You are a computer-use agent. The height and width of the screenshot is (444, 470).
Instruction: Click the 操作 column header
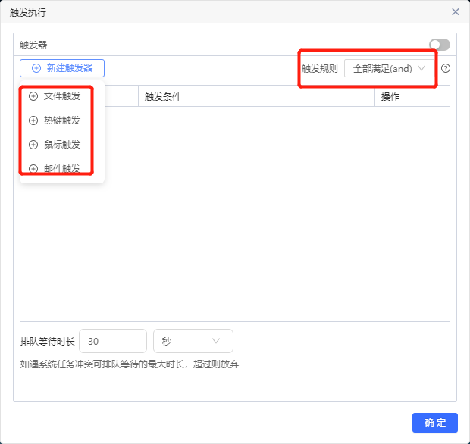click(x=412, y=97)
